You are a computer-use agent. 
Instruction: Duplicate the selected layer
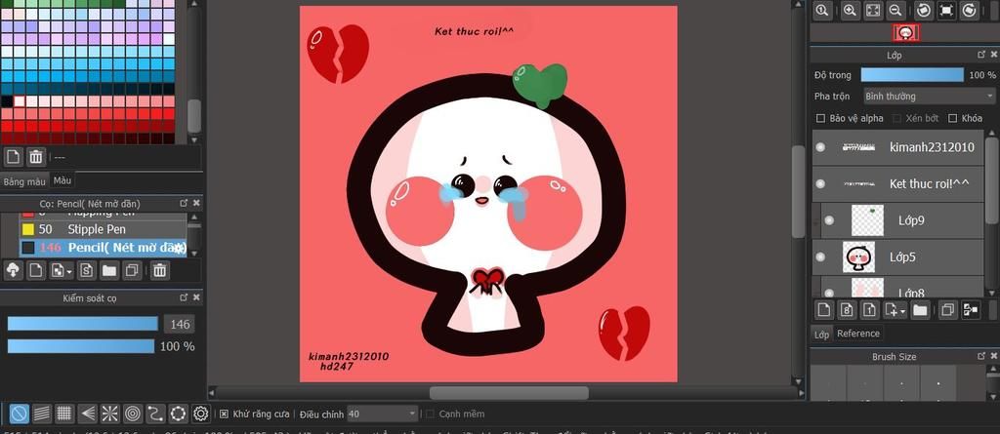947,310
